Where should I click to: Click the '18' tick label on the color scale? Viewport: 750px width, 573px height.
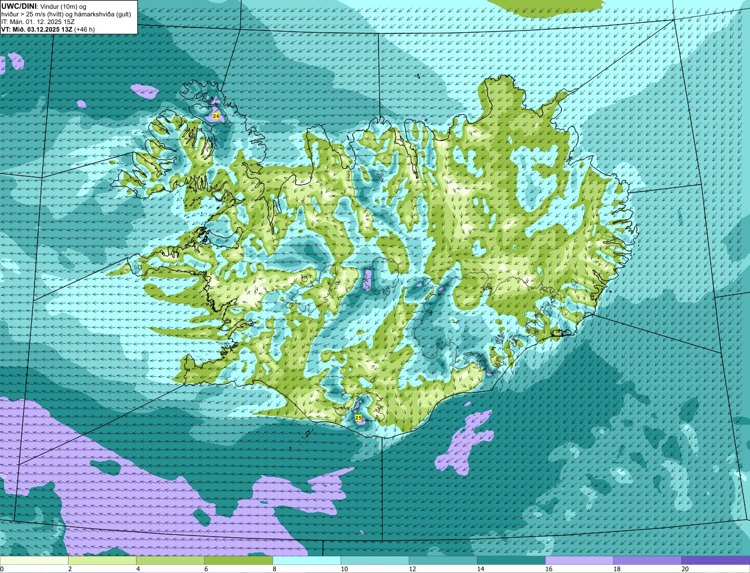(x=616, y=569)
